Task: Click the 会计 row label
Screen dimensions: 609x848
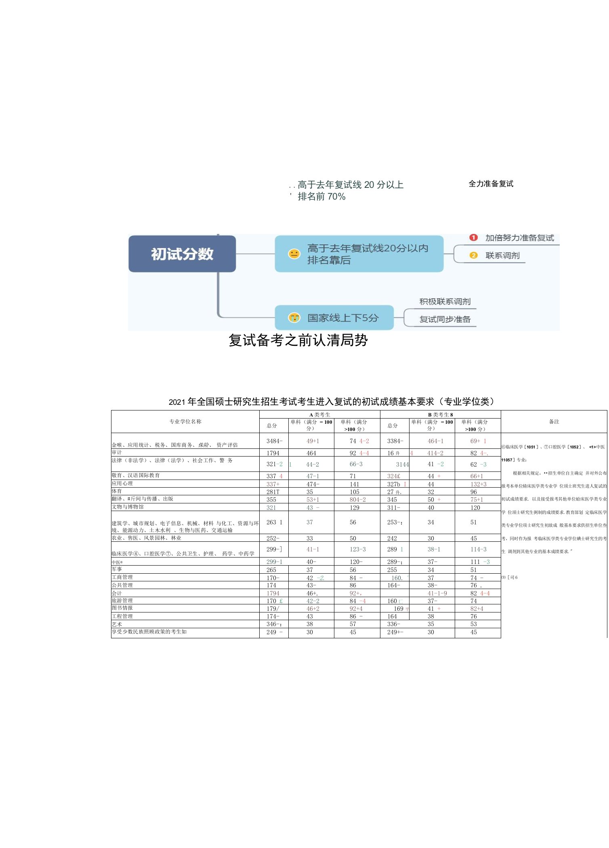Action: tap(117, 593)
